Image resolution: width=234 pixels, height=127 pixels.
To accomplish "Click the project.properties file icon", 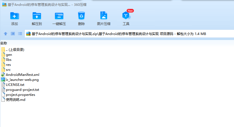I will point(3,94).
